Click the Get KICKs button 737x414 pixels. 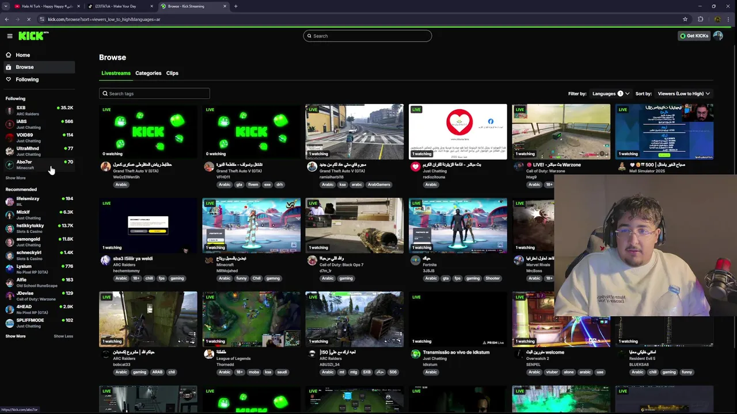pyautogui.click(x=694, y=36)
